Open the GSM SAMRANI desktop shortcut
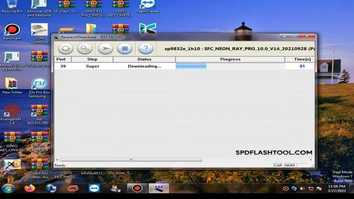Image resolution: width=354 pixels, height=199 pixels. 39,34
